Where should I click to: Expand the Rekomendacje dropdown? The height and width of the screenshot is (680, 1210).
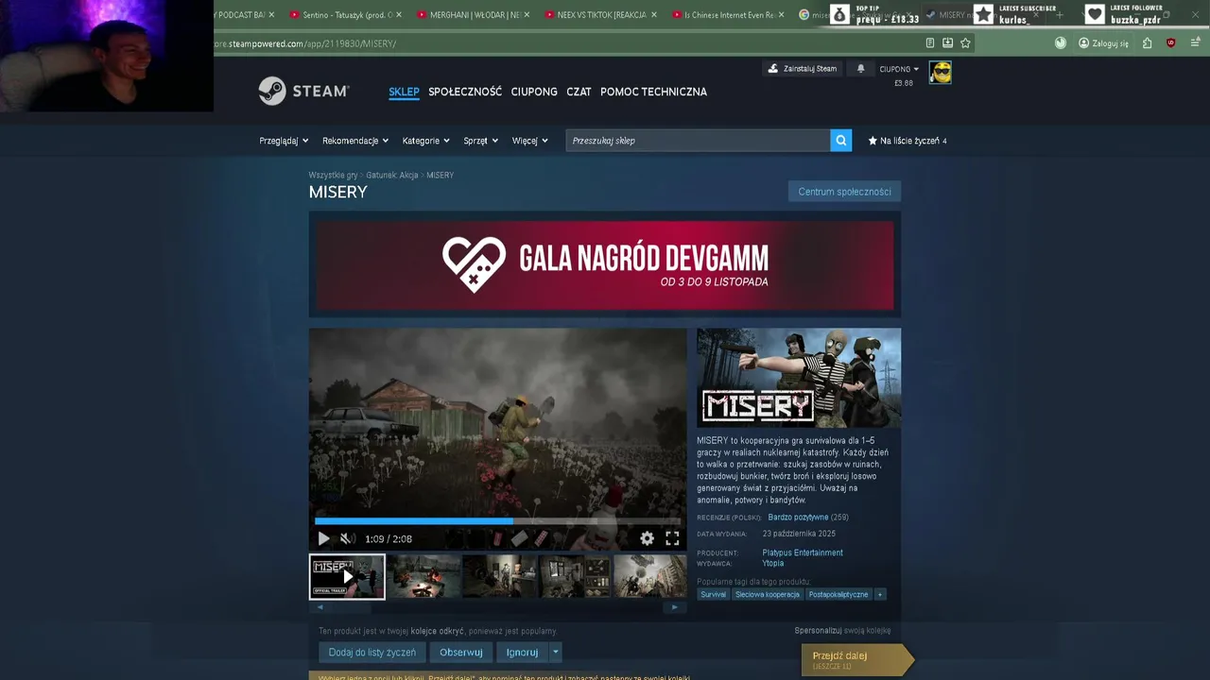click(355, 141)
